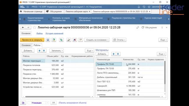Screen dimensions: 189x106
Task: Open Материалы table Еще menu
Action: click(x=162, y=54)
